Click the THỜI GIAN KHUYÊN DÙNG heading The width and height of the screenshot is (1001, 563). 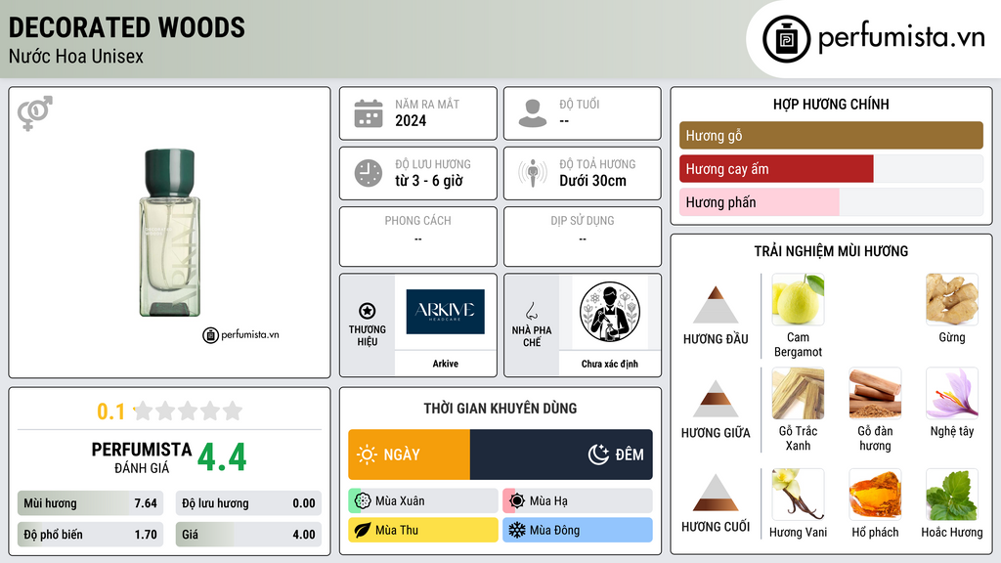(500, 408)
